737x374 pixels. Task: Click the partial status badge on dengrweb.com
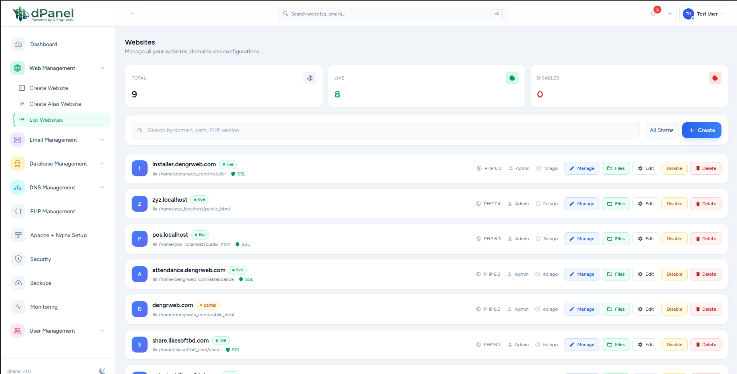tap(208, 305)
